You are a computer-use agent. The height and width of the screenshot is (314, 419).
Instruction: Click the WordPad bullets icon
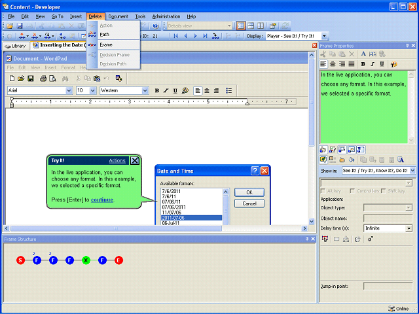click(228, 91)
